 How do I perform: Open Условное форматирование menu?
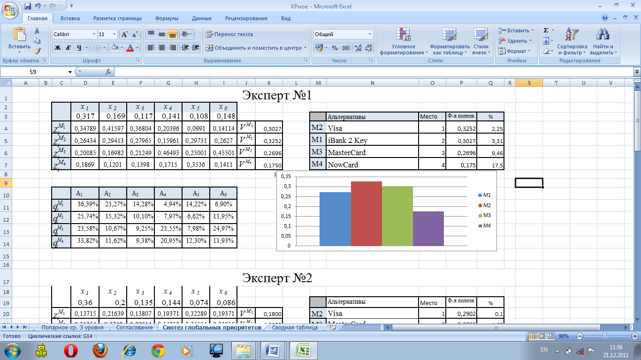(x=404, y=42)
